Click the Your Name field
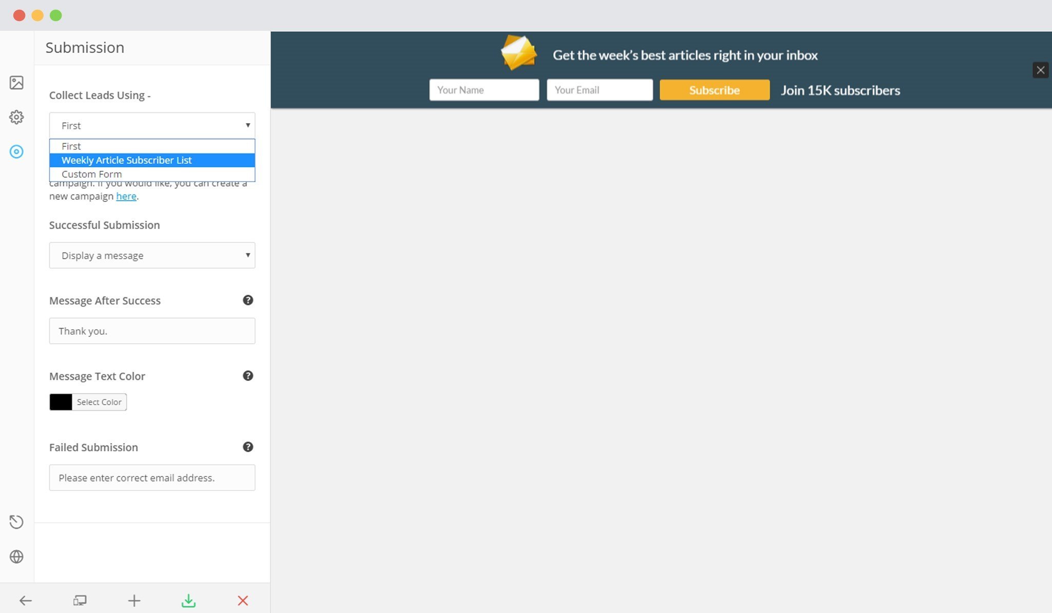This screenshot has height=613, width=1052. 484,90
